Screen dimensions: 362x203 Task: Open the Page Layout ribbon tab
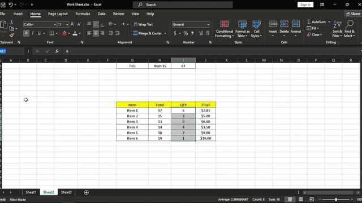[58, 14]
